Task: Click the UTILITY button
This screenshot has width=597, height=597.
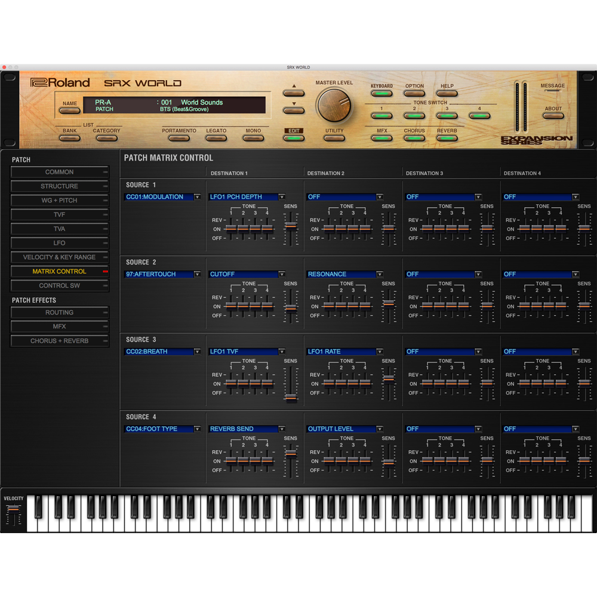Action: (x=334, y=138)
